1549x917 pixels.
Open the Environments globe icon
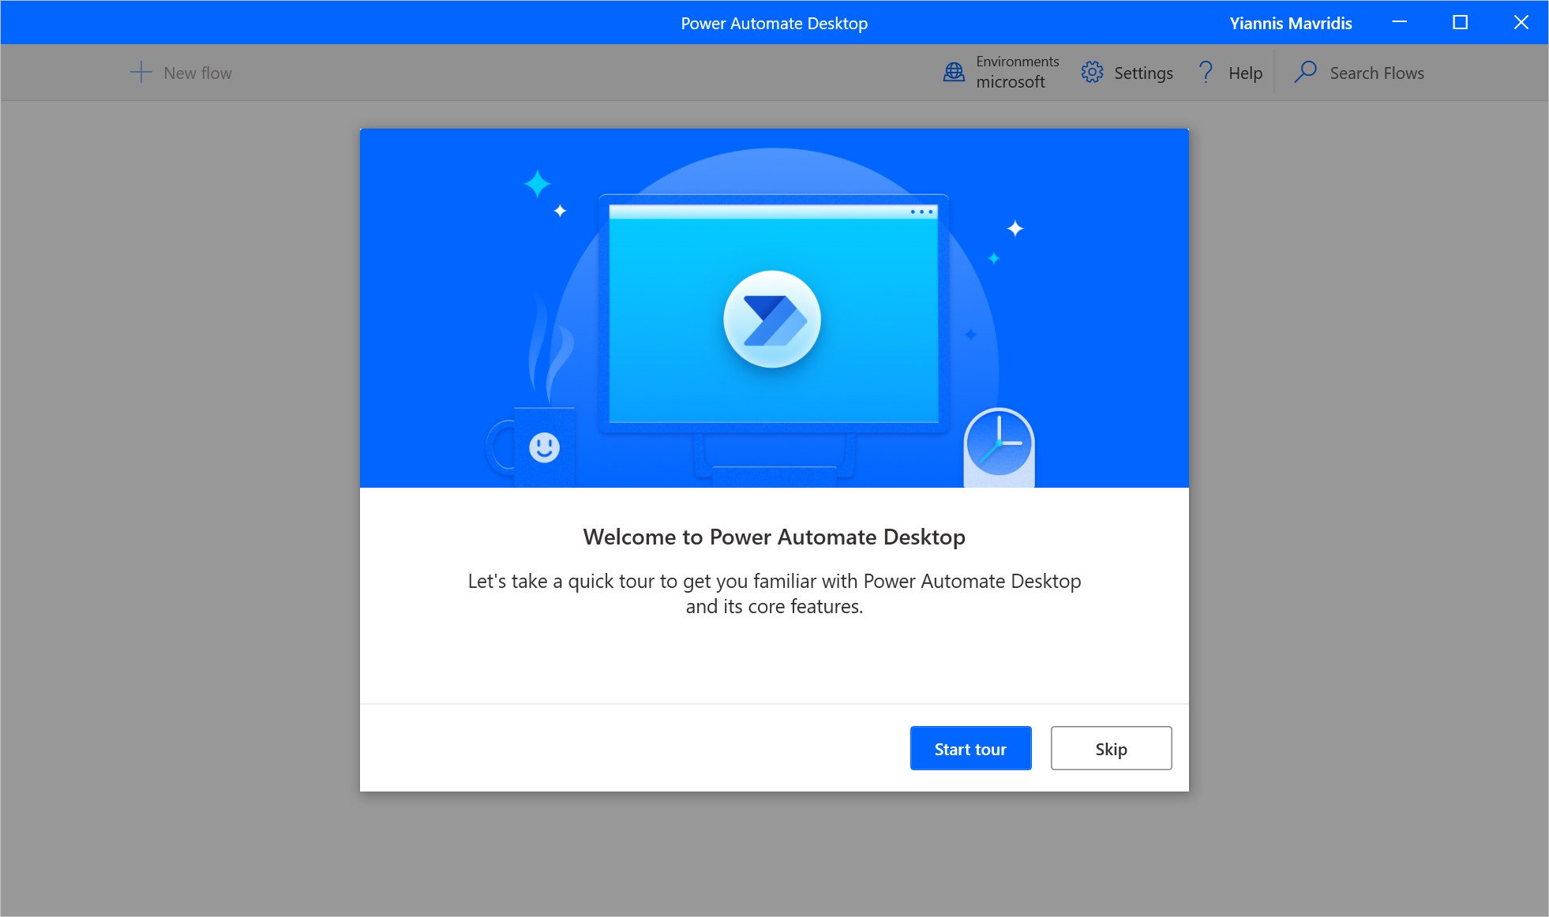[954, 73]
